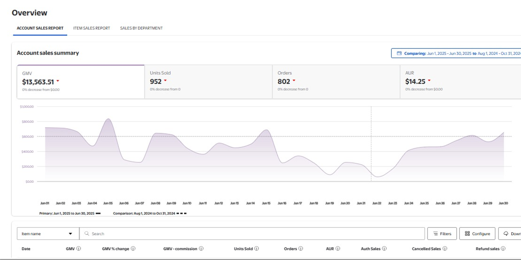This screenshot has width=521, height=260.
Task: Open the comparing date range picker
Action: coord(456,53)
